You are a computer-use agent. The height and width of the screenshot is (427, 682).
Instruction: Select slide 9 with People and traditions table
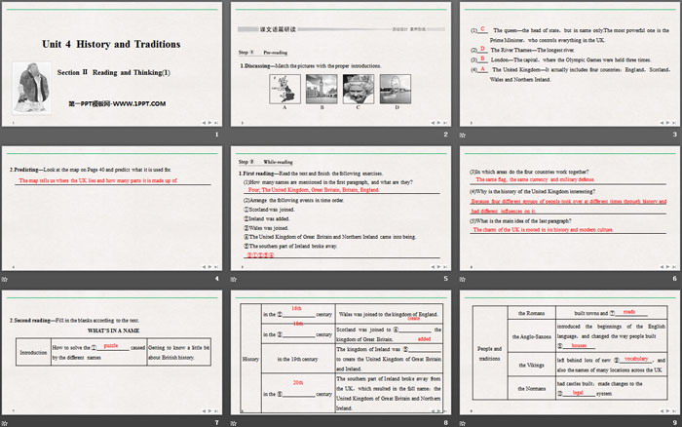[570, 353]
